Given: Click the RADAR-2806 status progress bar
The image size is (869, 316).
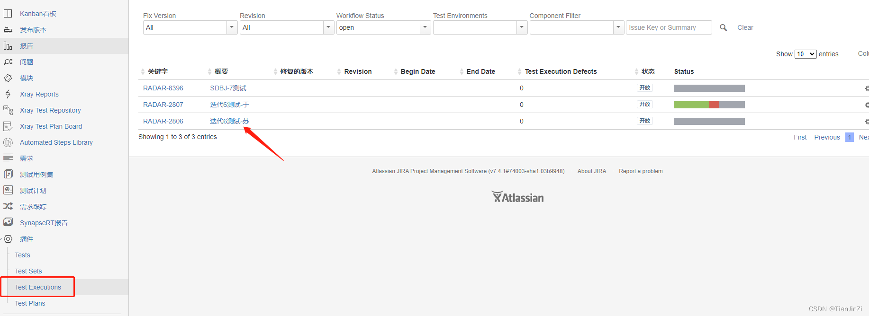Looking at the screenshot, I should [x=709, y=121].
